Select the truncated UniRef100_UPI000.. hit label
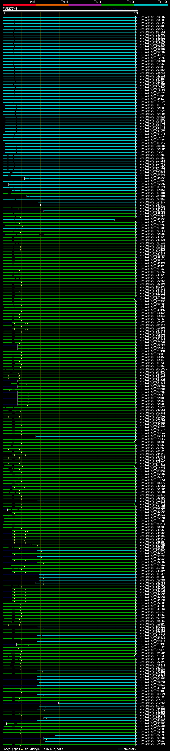Image resolution: width=170 pixels, height=751 pixels. (154, 369)
